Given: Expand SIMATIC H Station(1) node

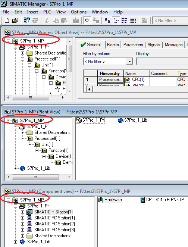Looking at the screenshot, I should (x=22, y=212).
